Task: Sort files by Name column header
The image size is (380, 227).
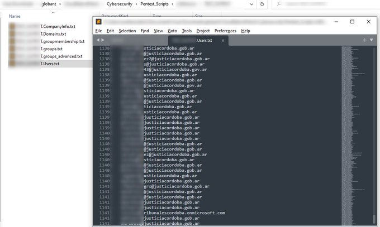Action: click(15, 16)
